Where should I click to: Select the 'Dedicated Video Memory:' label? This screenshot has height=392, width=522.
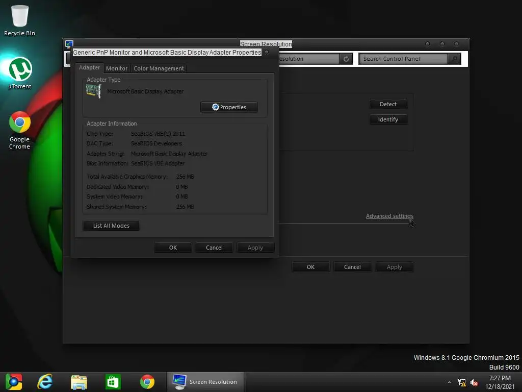point(118,187)
